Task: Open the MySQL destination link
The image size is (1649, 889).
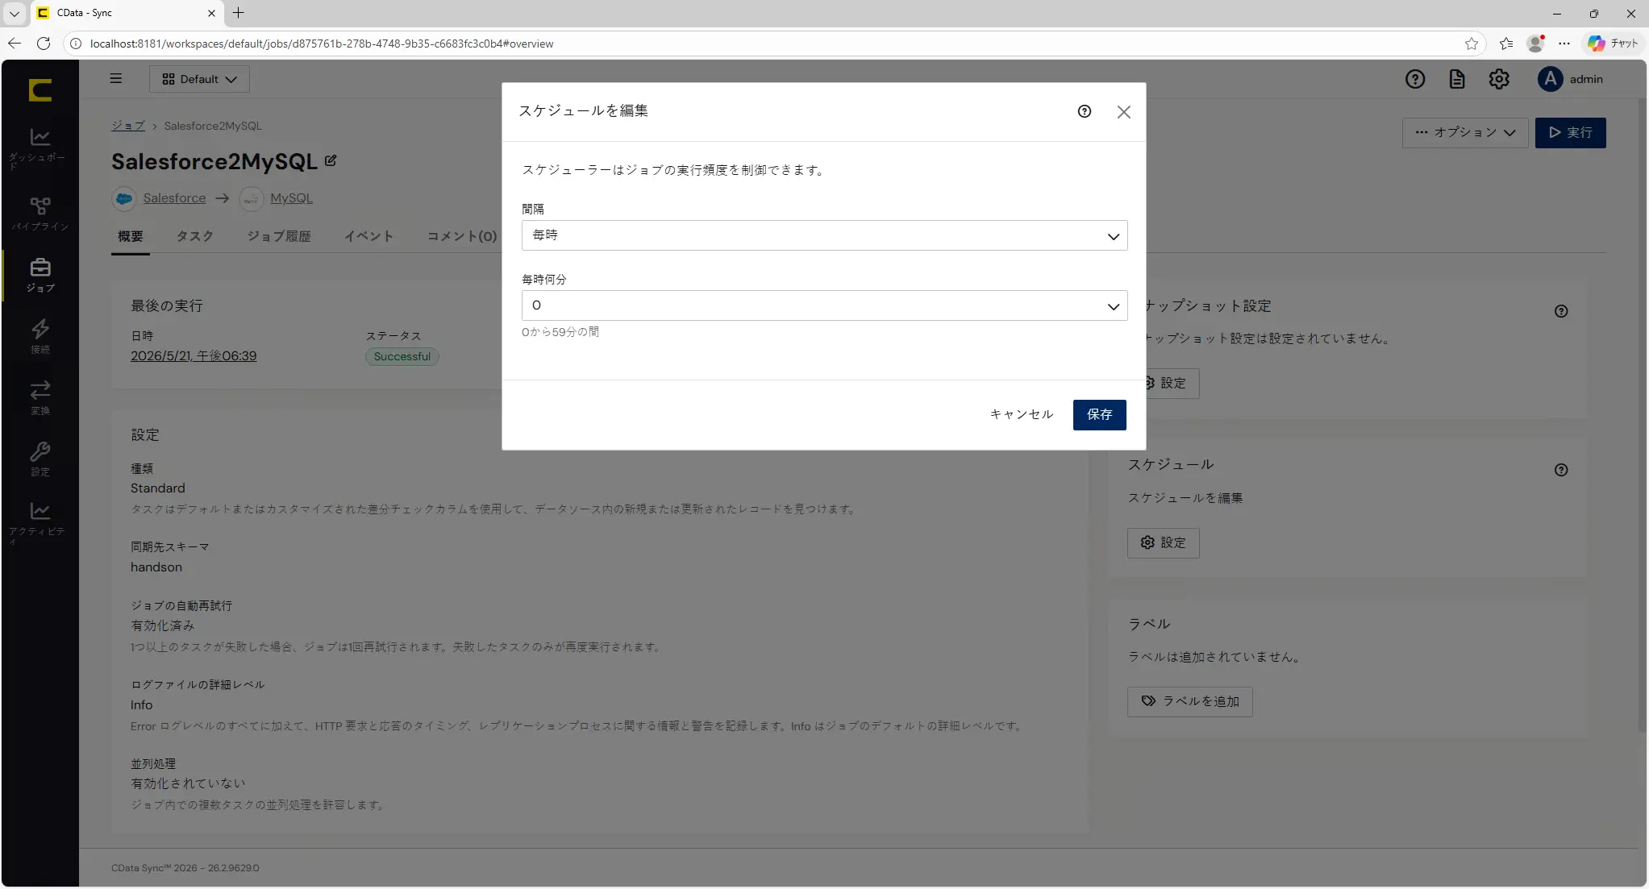Action: pos(291,198)
